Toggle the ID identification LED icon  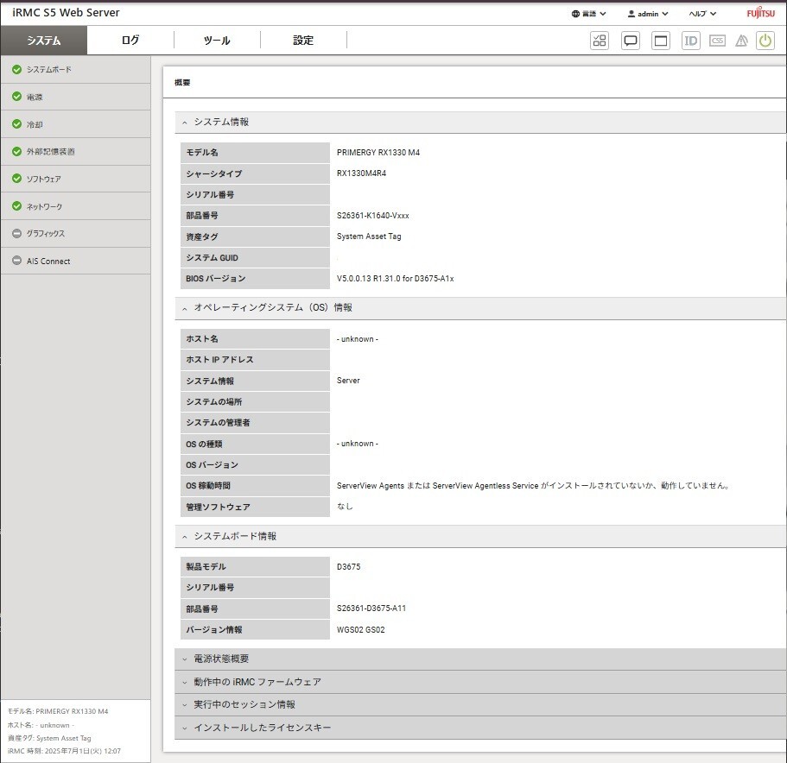click(x=690, y=41)
